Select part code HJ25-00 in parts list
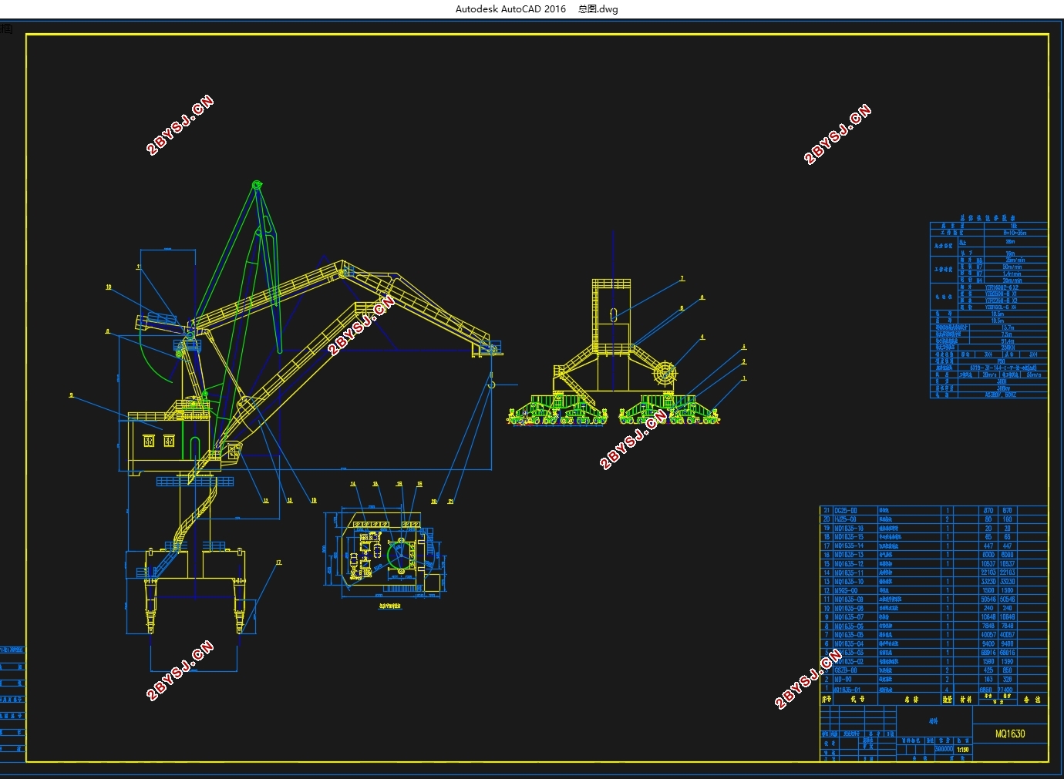Viewport: 1064px width, 779px height. (x=846, y=519)
